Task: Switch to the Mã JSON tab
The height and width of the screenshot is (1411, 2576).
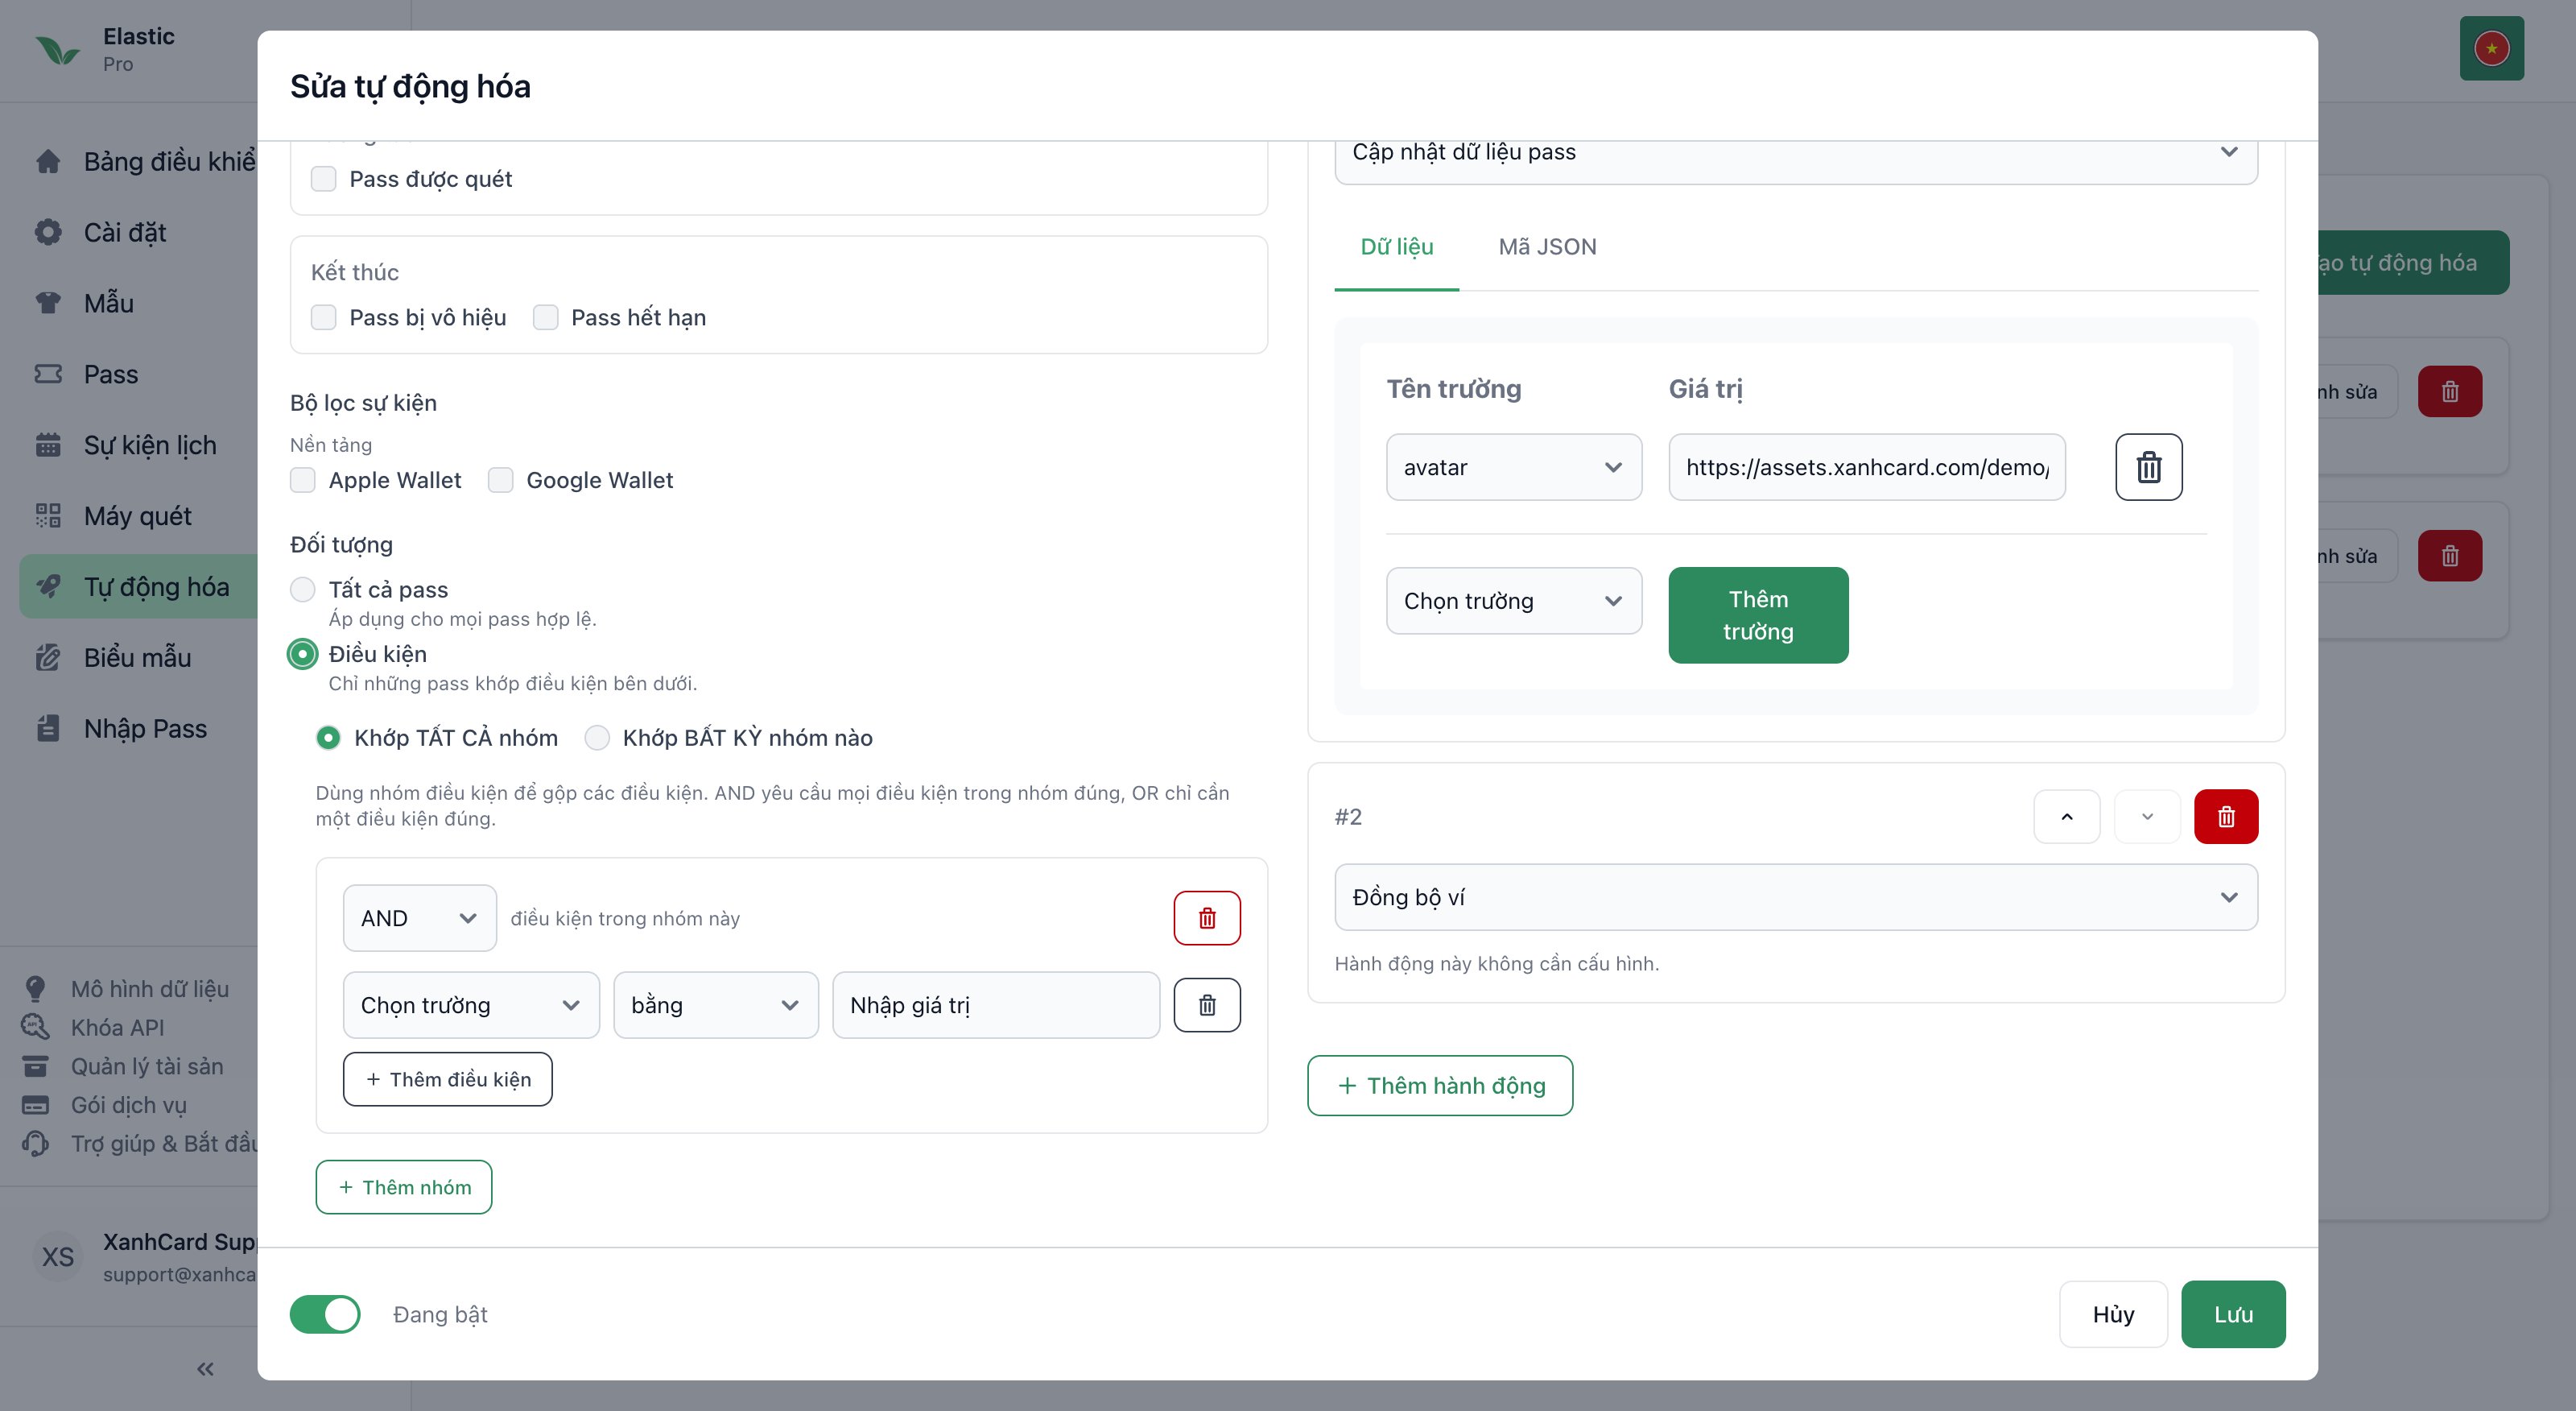Action: (x=1547, y=246)
